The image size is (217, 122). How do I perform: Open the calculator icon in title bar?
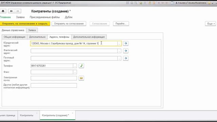pyautogui.click(x=150, y=3)
